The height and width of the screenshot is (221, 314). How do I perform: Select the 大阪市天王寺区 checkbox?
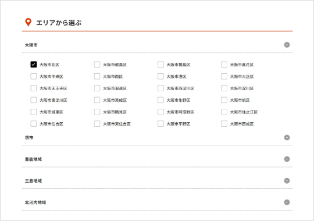[34, 88]
